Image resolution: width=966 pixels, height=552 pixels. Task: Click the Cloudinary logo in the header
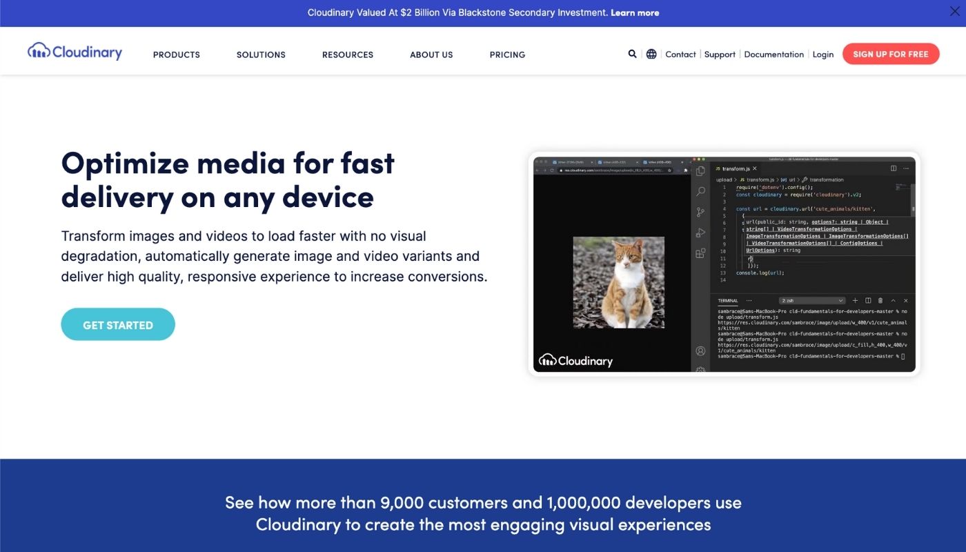[x=75, y=52]
